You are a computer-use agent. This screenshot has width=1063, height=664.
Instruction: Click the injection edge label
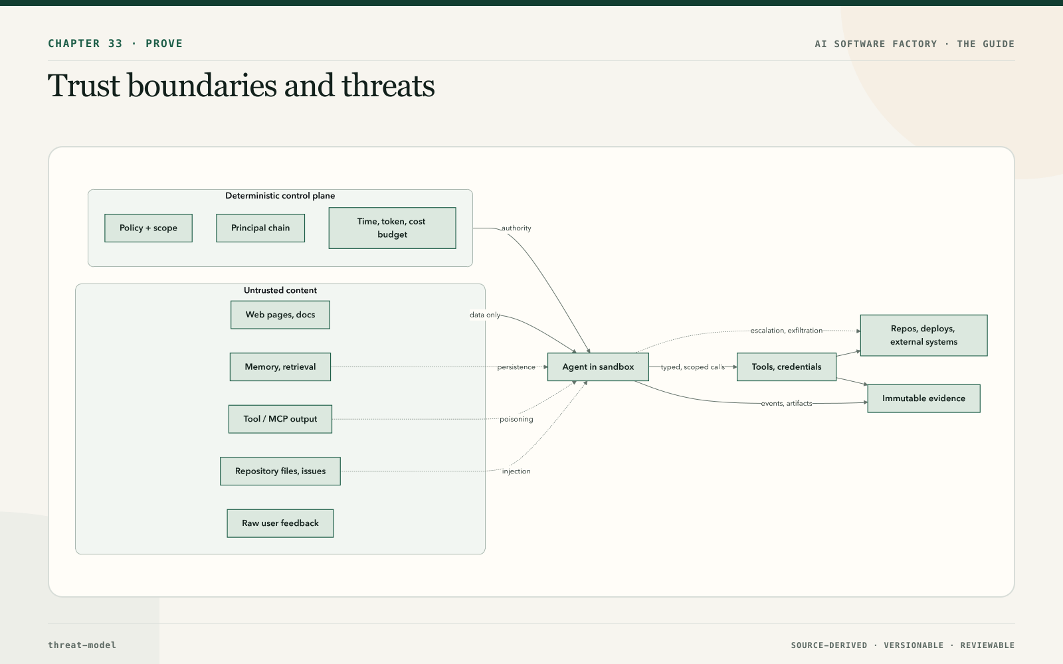coord(516,471)
